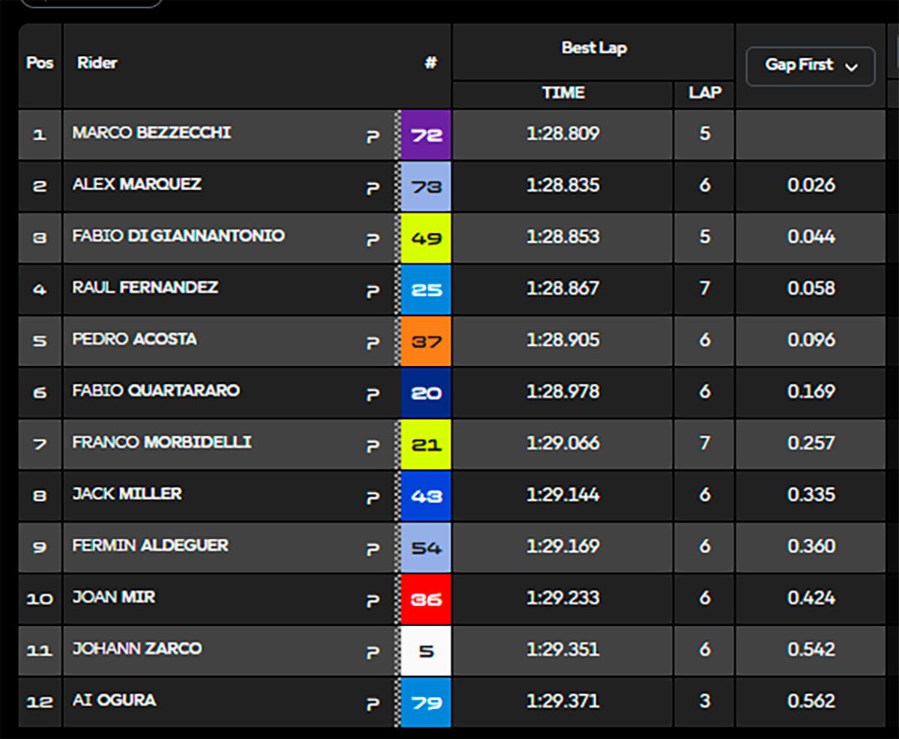Viewport: 899px width, 739px height.
Task: Open Johann Zarco's rider entry
Action: 137,649
